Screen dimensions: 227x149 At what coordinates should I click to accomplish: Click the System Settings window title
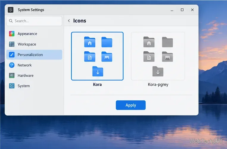point(31,10)
